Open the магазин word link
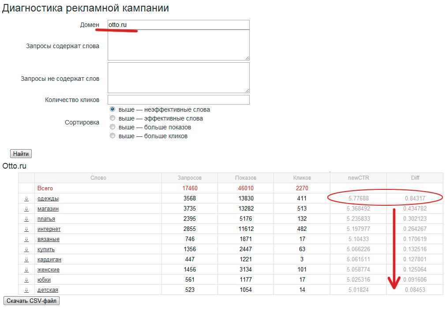446x309 pixels. click(x=48, y=209)
